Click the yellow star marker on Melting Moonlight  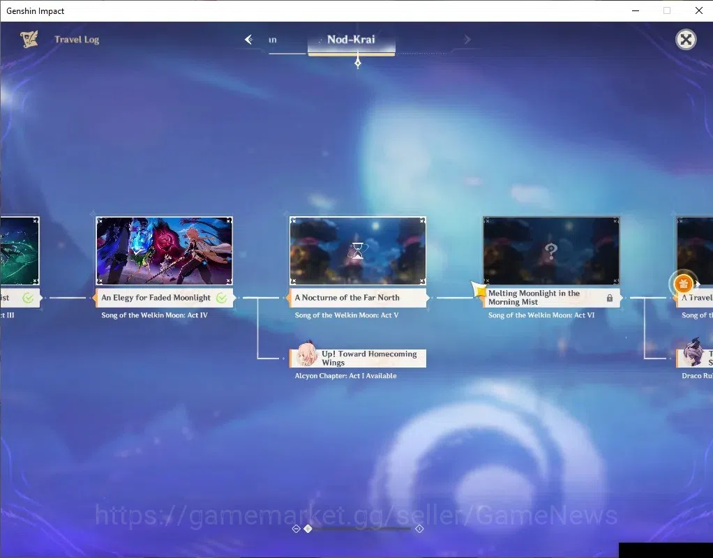[479, 289]
